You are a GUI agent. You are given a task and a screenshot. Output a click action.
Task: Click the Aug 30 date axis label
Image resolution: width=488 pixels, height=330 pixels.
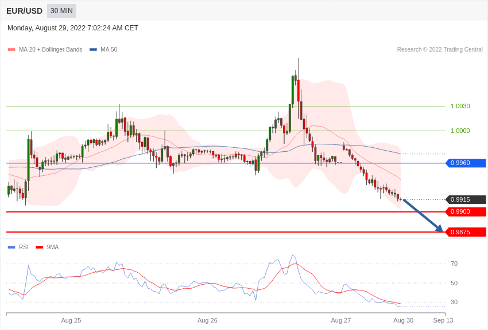tap(404, 320)
